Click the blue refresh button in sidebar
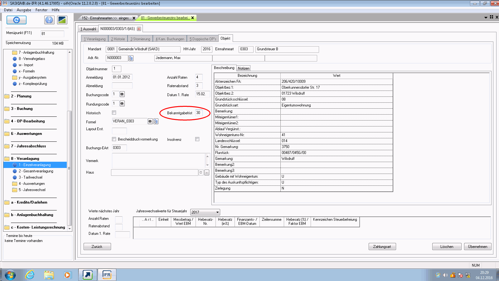 [17, 20]
